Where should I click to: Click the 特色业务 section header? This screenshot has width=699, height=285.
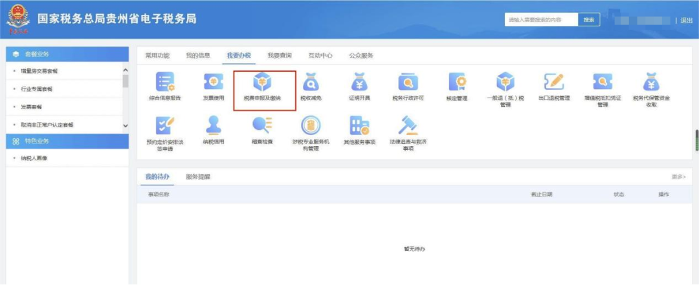point(67,141)
